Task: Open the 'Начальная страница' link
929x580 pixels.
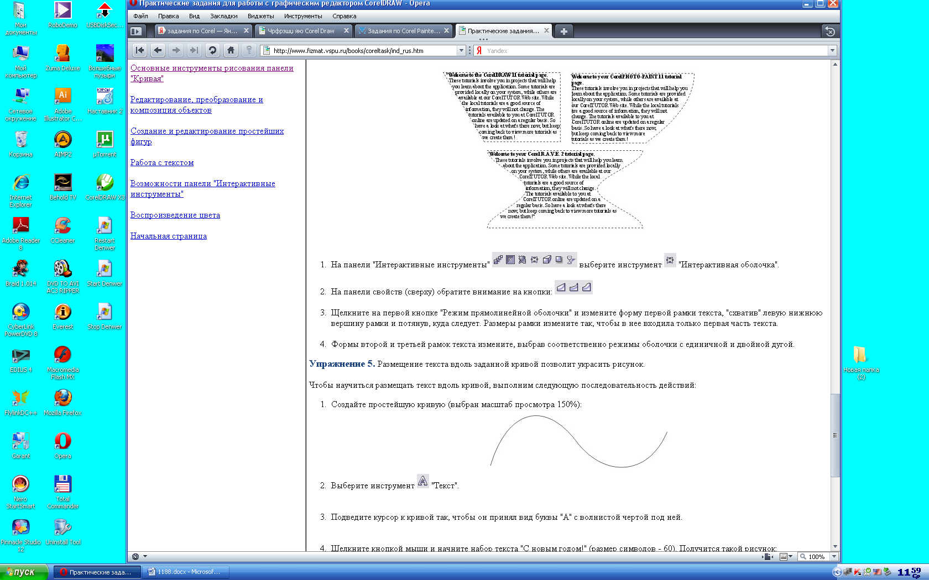Action: click(169, 236)
